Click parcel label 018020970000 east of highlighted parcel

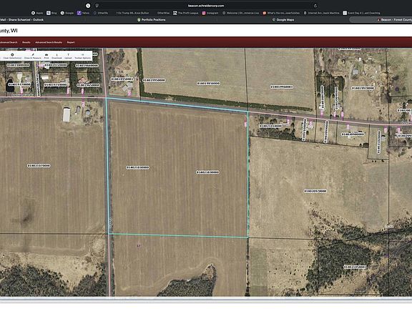[315, 191]
